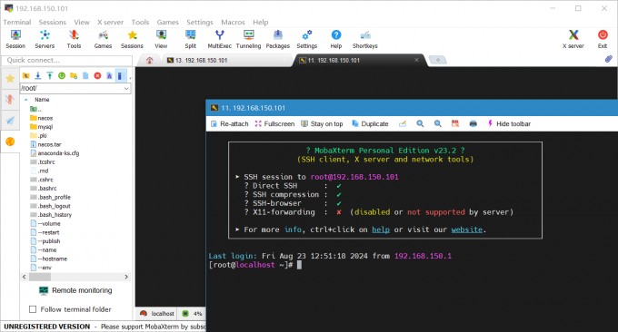Click the zoom in magnifier with plus
This screenshot has width=618, height=332.
coord(420,123)
